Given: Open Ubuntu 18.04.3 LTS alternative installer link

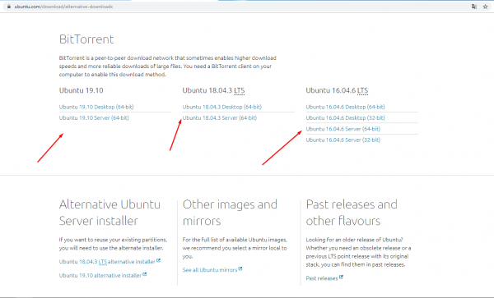Looking at the screenshot, I should point(107,262).
